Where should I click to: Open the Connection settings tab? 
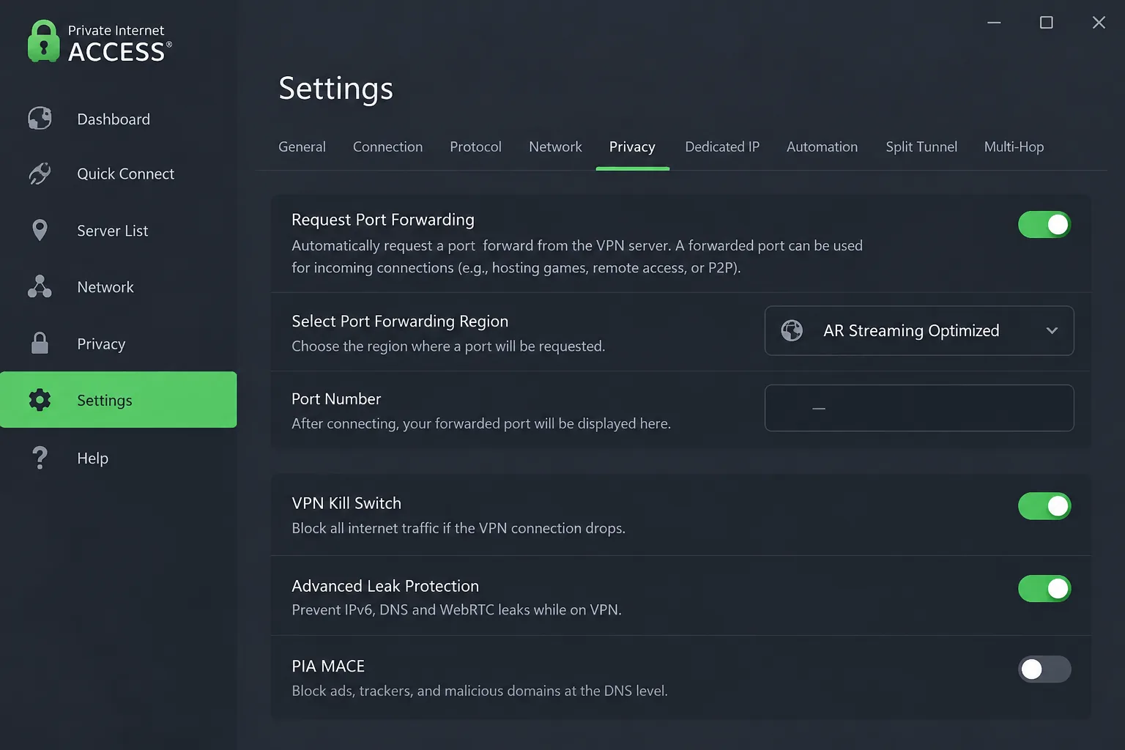(x=387, y=146)
